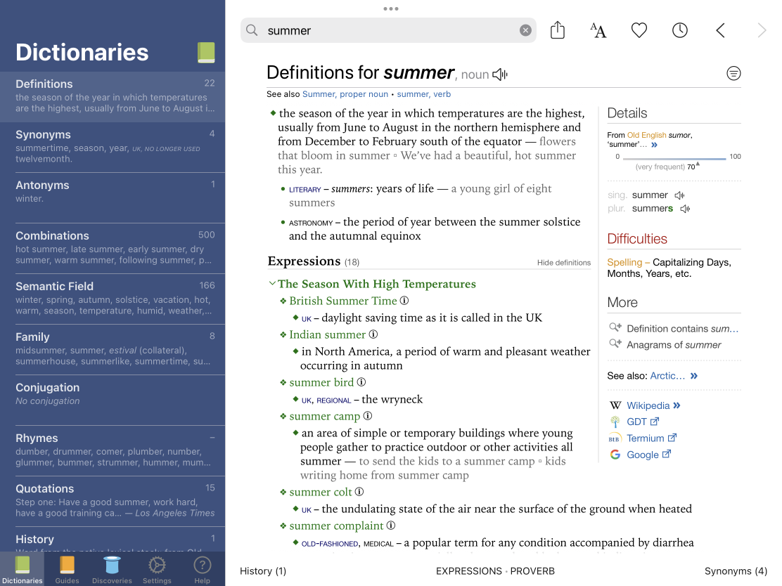This screenshot has width=782, height=586.
Task: Select Semantic Field in sidebar
Action: pos(113,299)
